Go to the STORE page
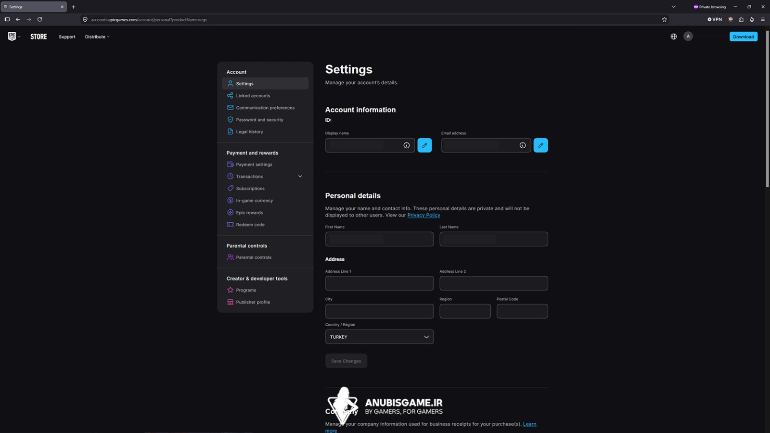The width and height of the screenshot is (770, 433). [x=38, y=37]
